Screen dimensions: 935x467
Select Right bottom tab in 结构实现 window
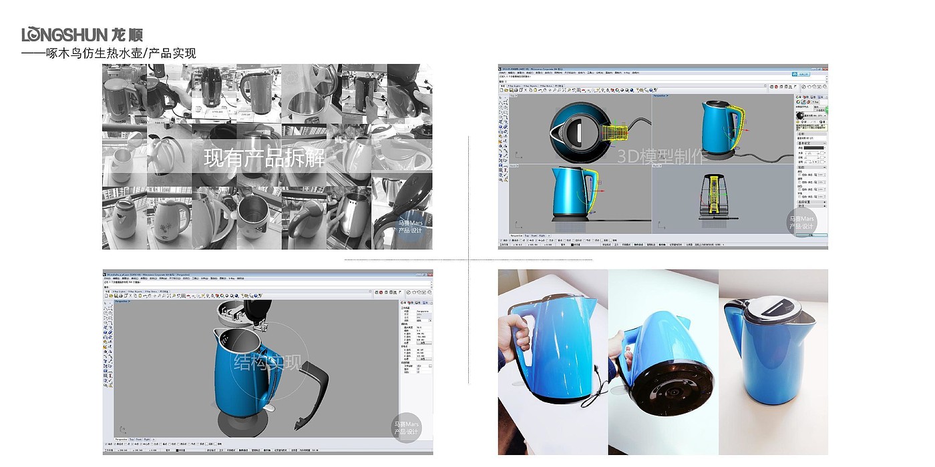(x=146, y=439)
